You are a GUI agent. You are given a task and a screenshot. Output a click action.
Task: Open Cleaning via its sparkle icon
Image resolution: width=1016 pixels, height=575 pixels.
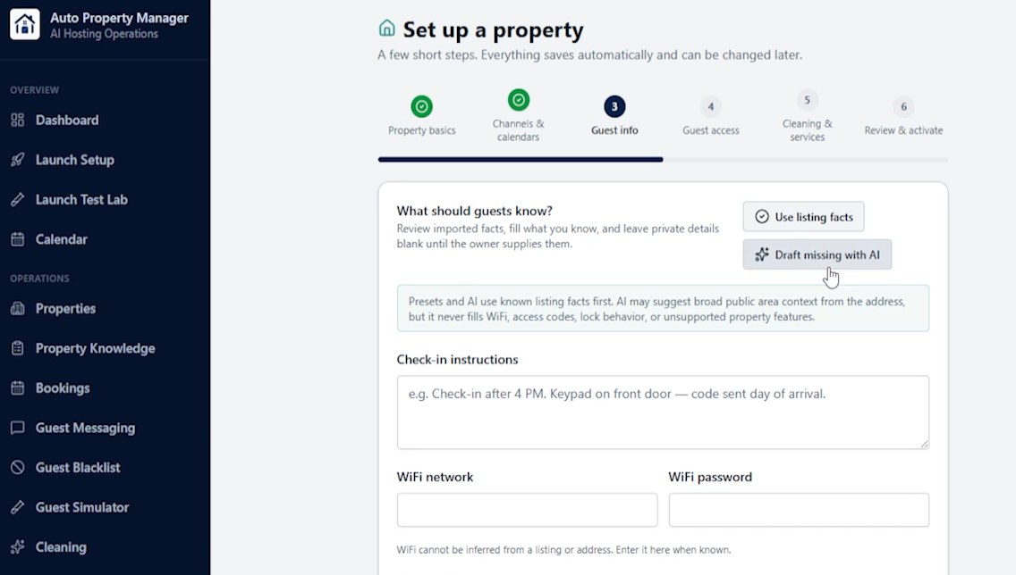[x=18, y=547]
